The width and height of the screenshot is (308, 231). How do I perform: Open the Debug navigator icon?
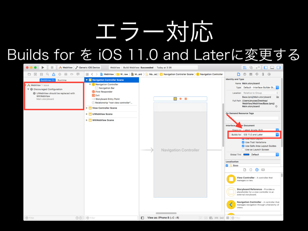[x=66, y=74]
